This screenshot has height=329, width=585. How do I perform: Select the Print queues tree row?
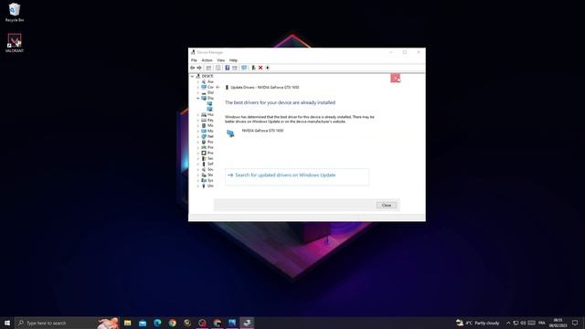[207, 148]
